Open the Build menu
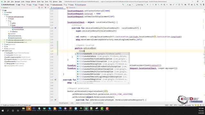Viewport: 205px width, 115px height. coord(39,2)
